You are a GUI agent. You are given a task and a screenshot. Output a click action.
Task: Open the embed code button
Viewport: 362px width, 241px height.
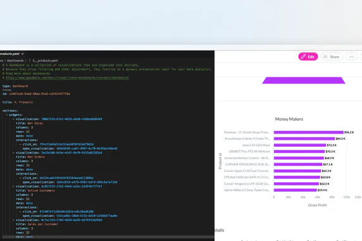(x=351, y=56)
